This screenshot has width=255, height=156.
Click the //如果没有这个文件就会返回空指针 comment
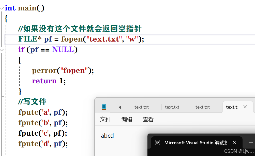pos(80,29)
